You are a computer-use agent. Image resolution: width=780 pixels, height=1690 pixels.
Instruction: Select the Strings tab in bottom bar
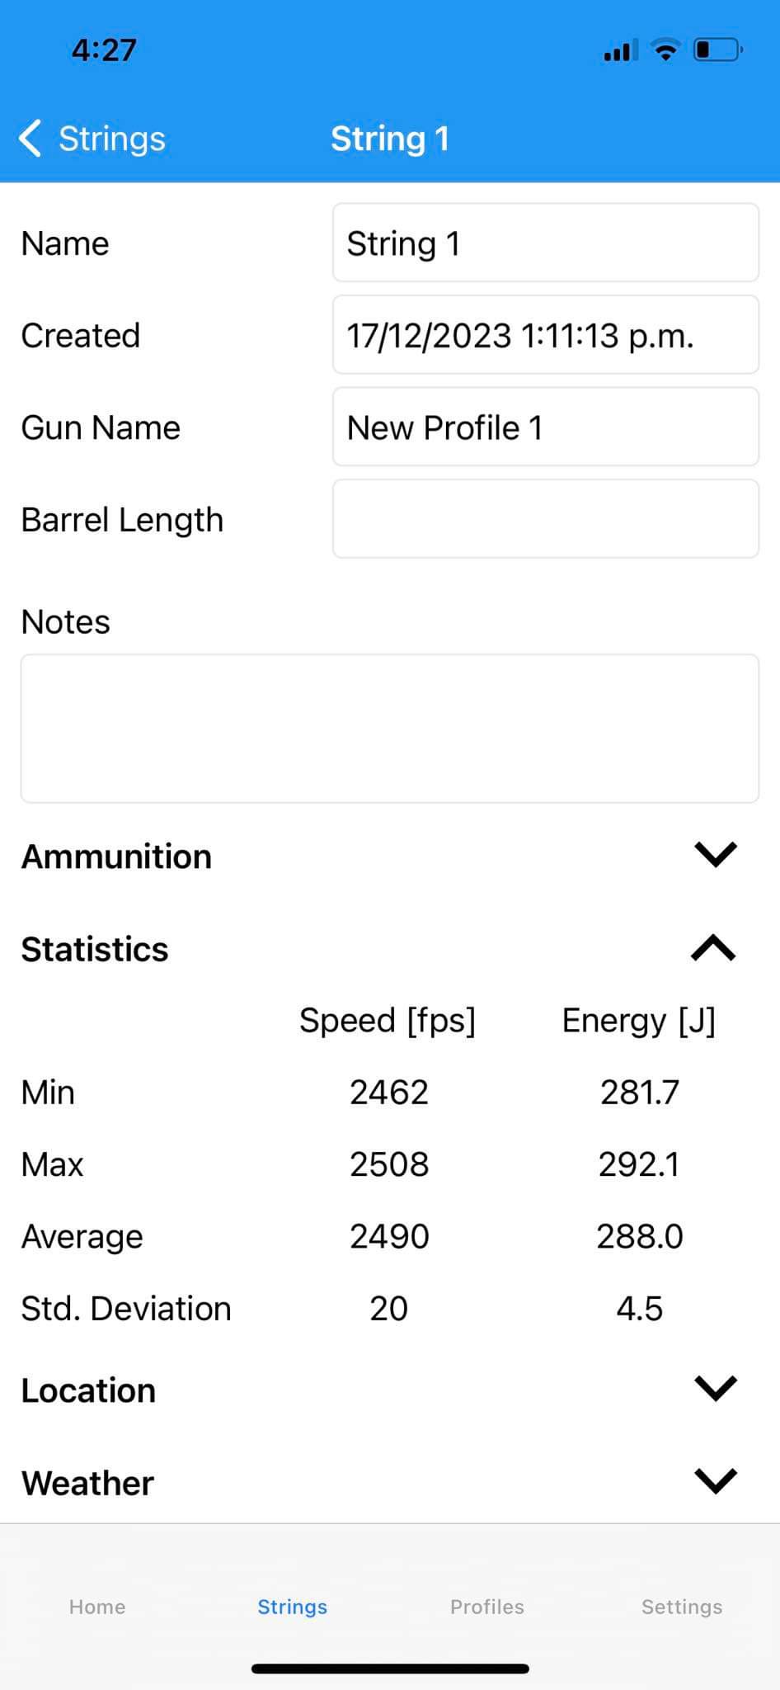click(293, 1607)
